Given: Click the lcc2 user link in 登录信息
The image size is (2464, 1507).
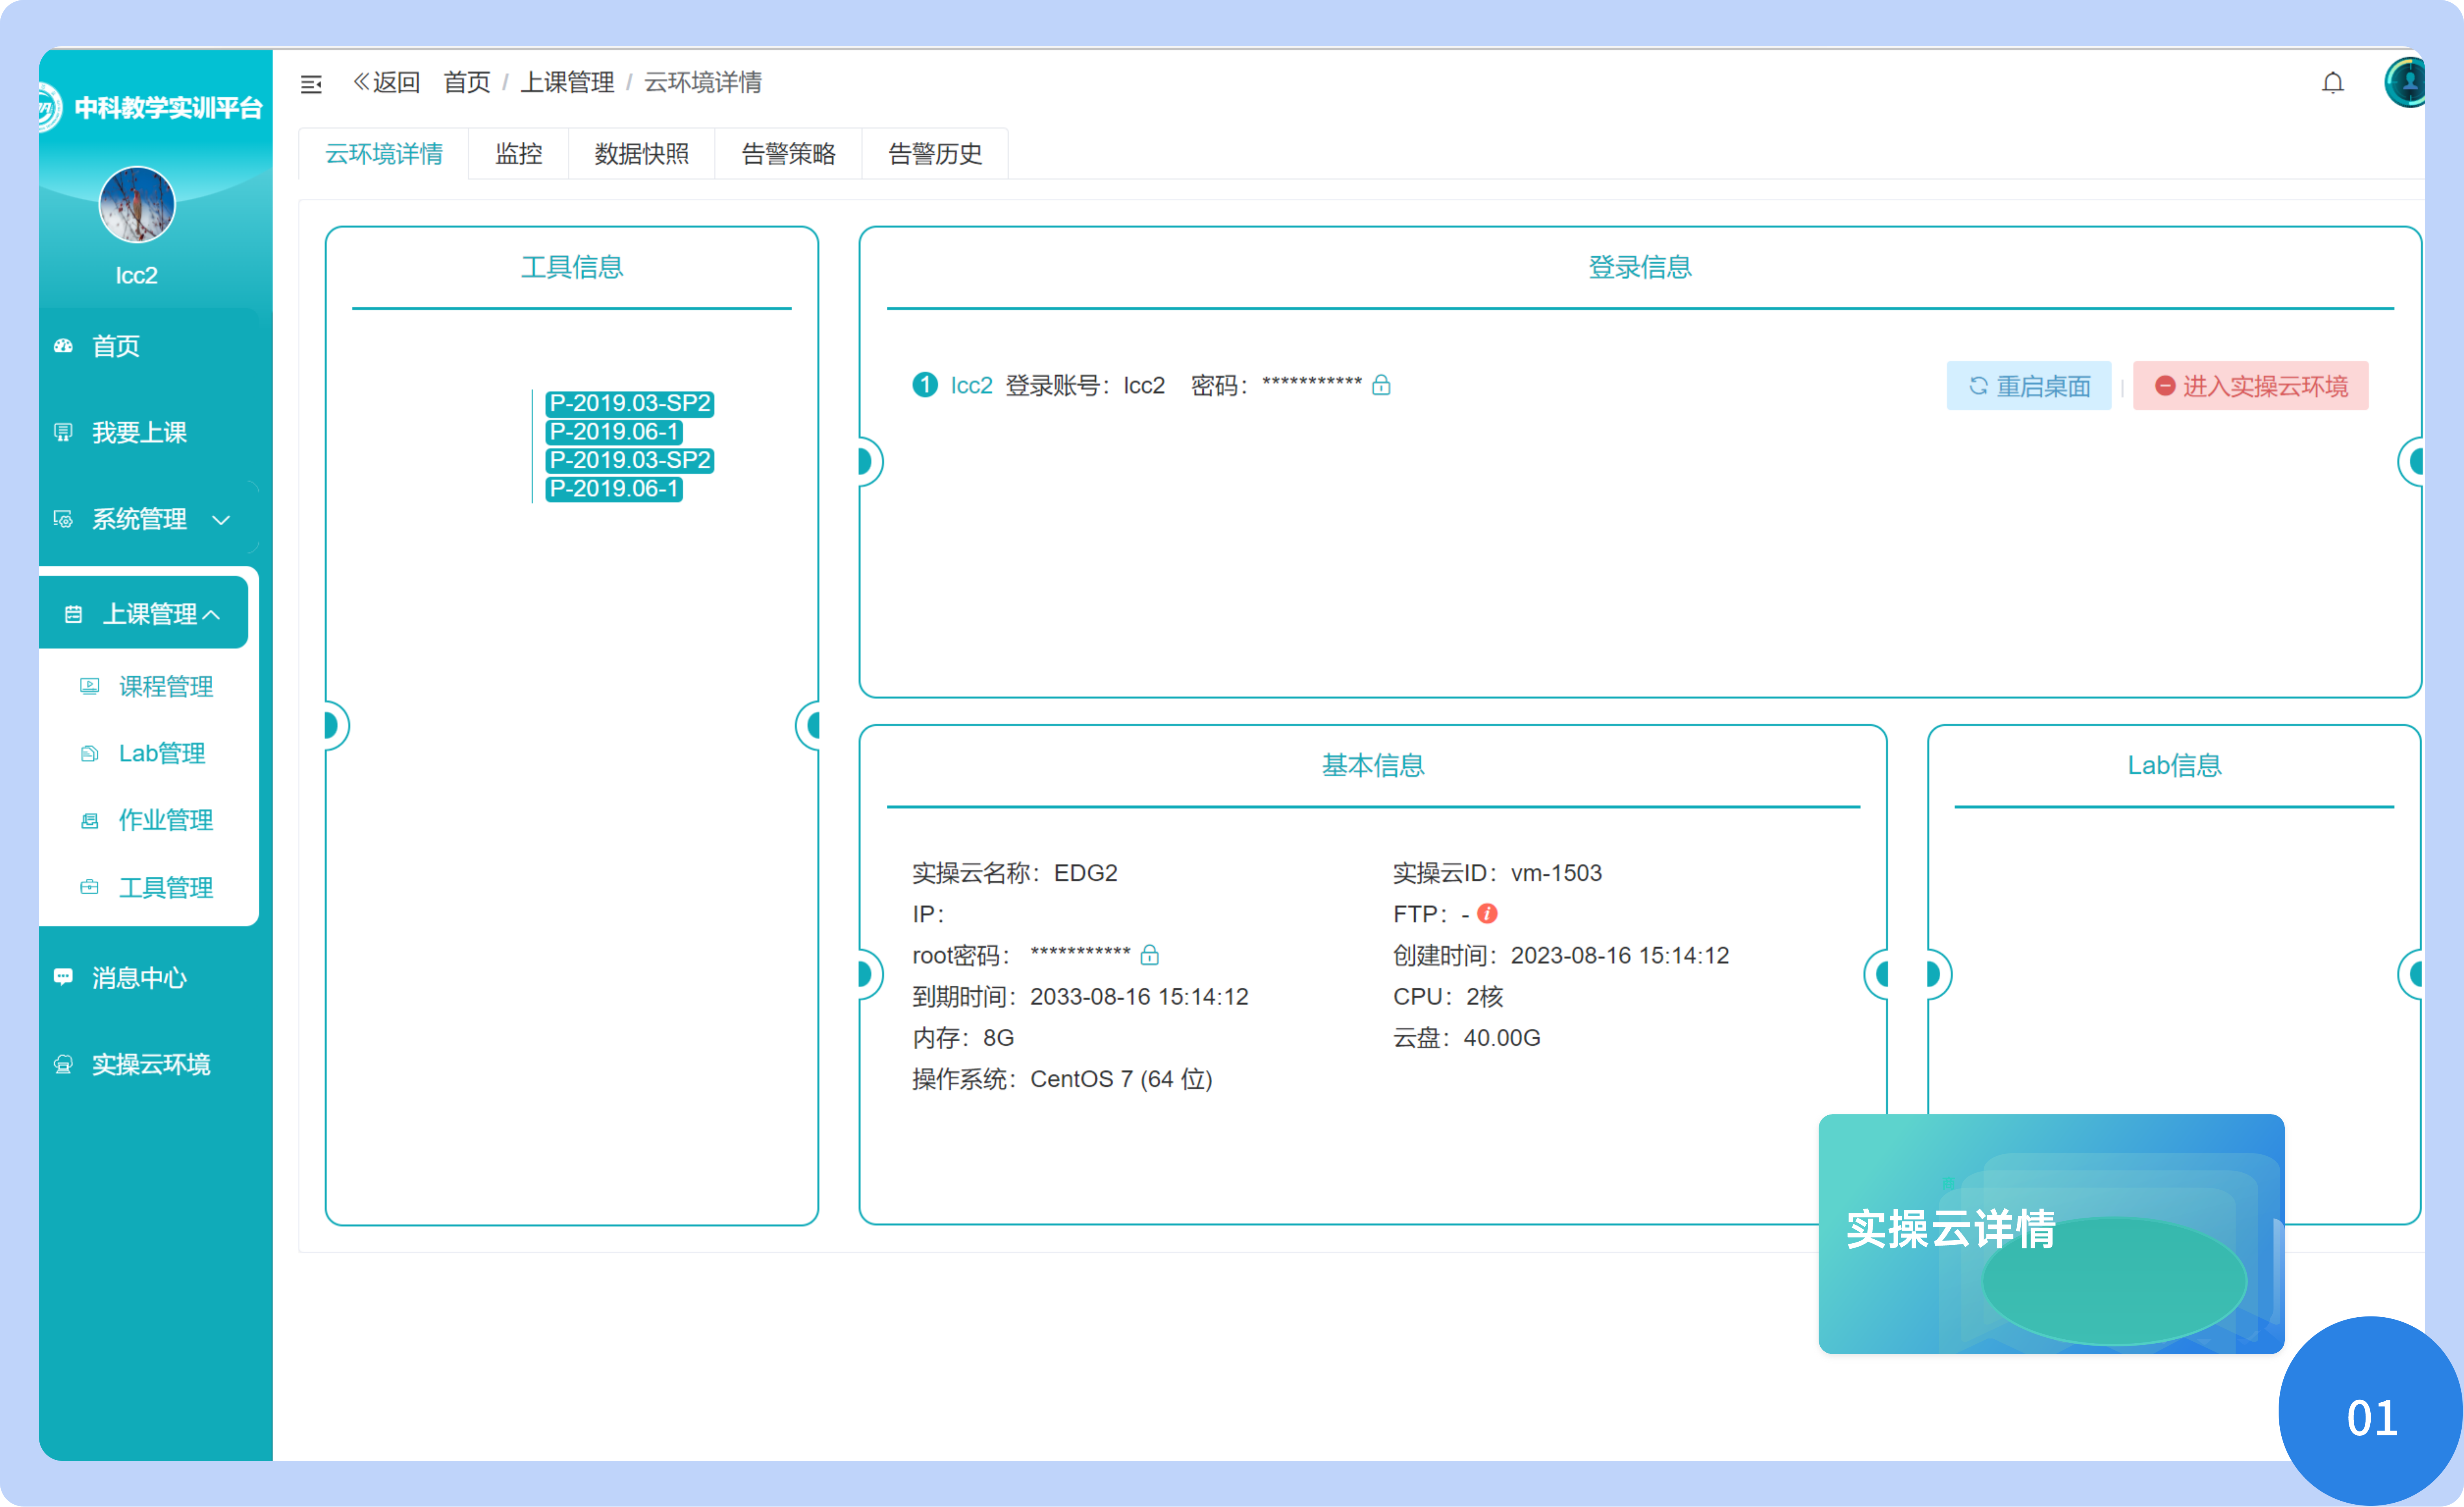Looking at the screenshot, I should [971, 385].
